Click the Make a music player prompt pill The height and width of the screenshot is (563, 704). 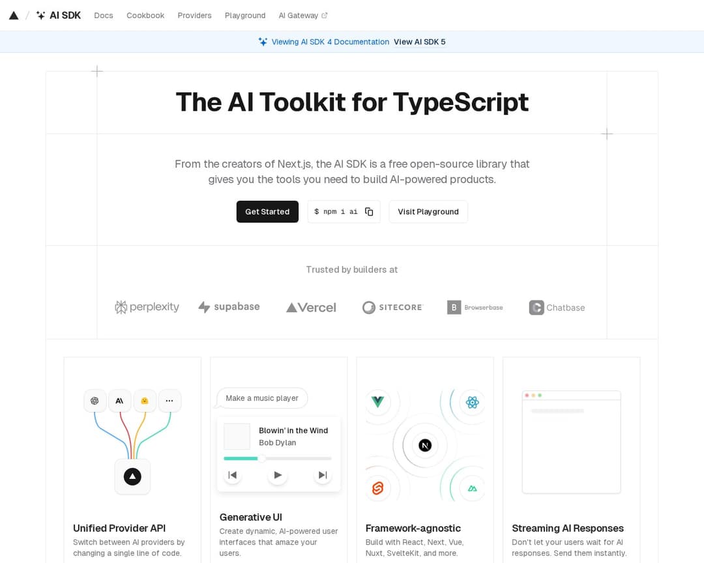(261, 397)
